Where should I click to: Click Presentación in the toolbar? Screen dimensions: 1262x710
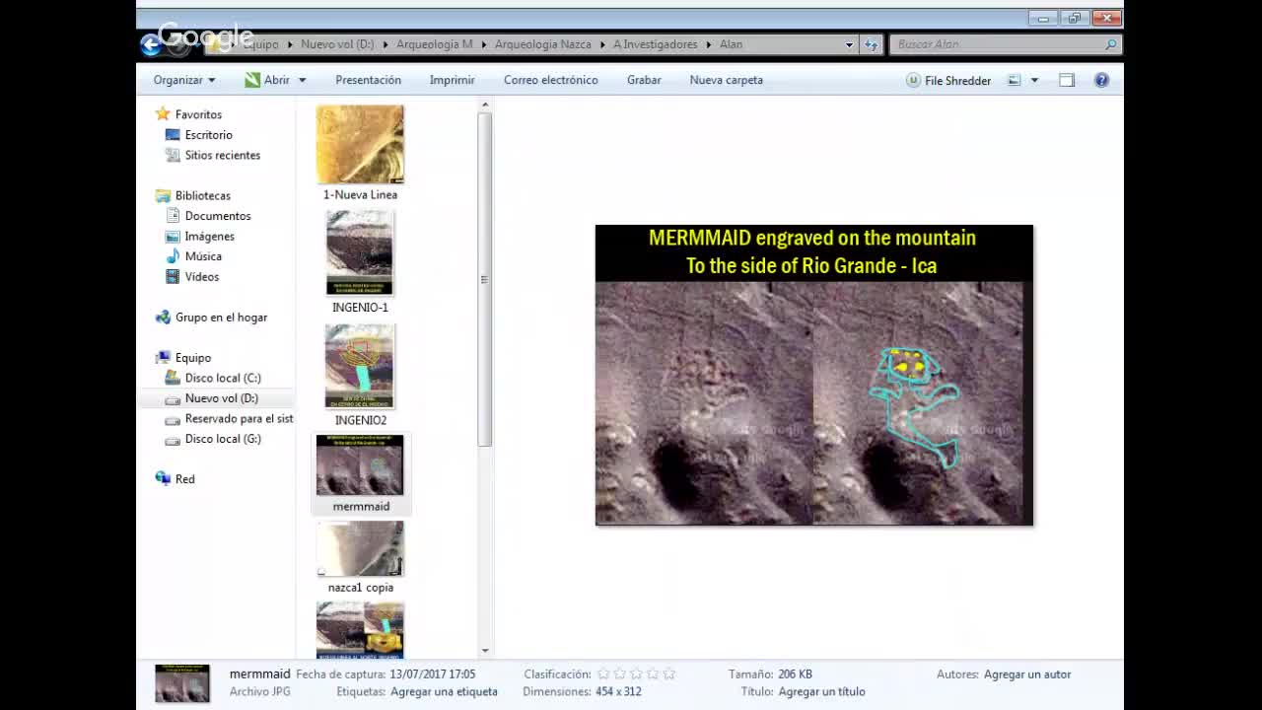click(x=368, y=80)
